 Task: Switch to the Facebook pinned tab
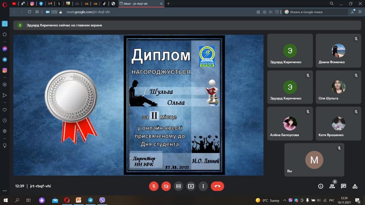pos(41,4)
